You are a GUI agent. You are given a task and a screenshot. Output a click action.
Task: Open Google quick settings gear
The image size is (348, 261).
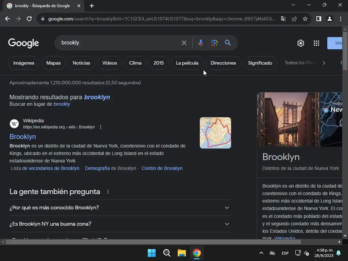click(x=300, y=43)
